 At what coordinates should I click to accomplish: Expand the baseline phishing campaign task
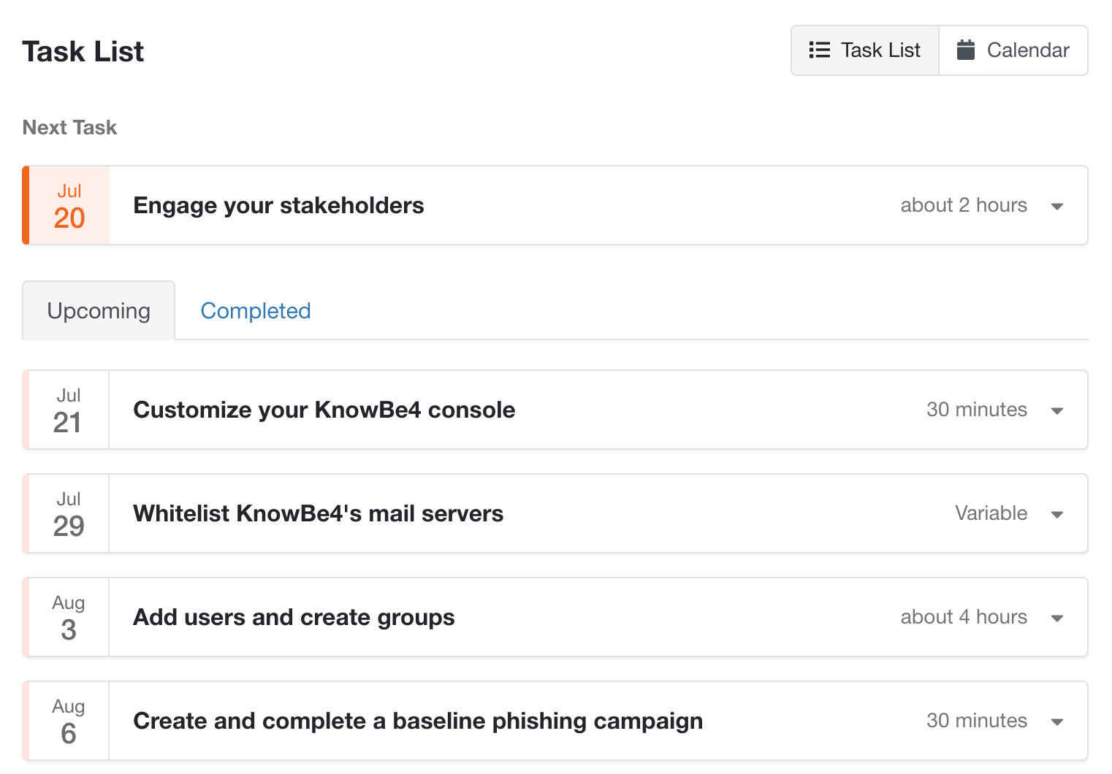1056,722
